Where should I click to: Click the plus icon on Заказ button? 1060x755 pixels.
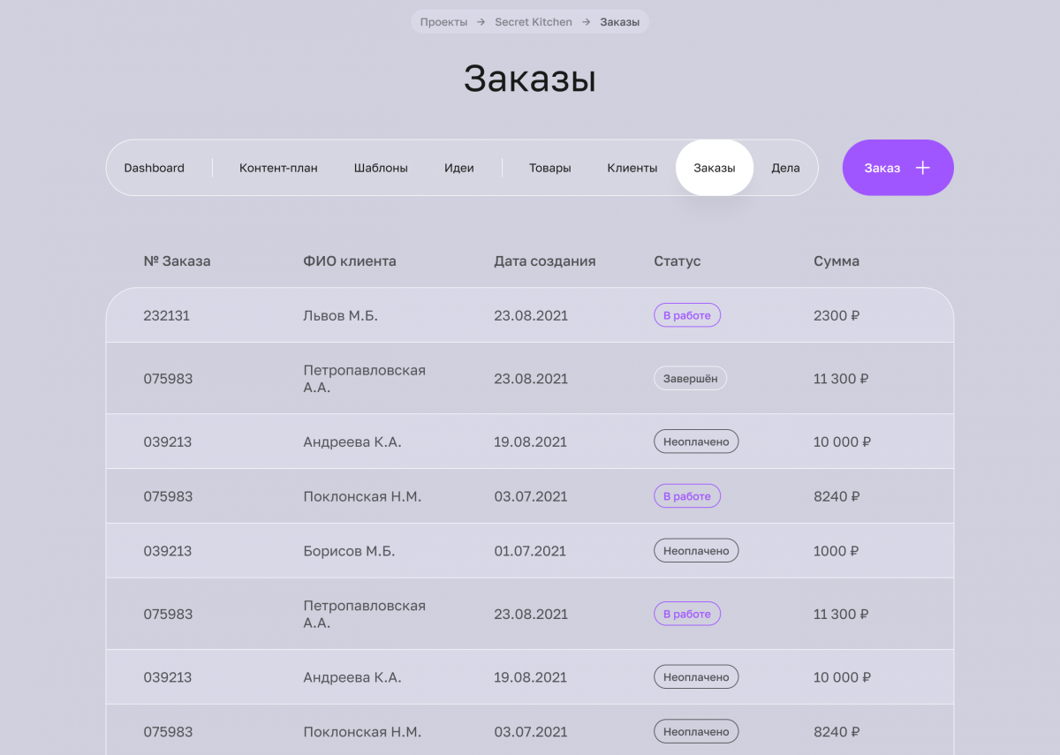coord(922,168)
